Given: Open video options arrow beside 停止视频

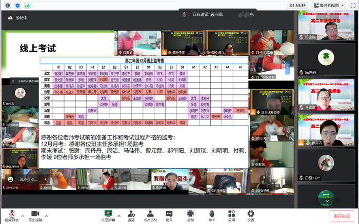Looking at the screenshot, I should pyautogui.click(x=46, y=216).
